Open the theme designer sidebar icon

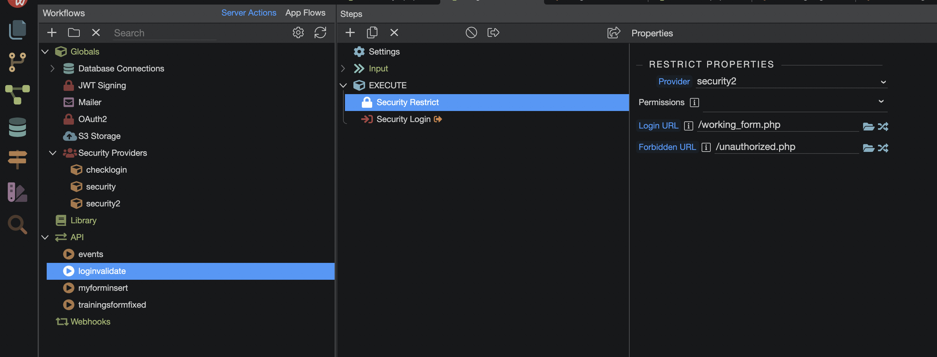click(18, 192)
